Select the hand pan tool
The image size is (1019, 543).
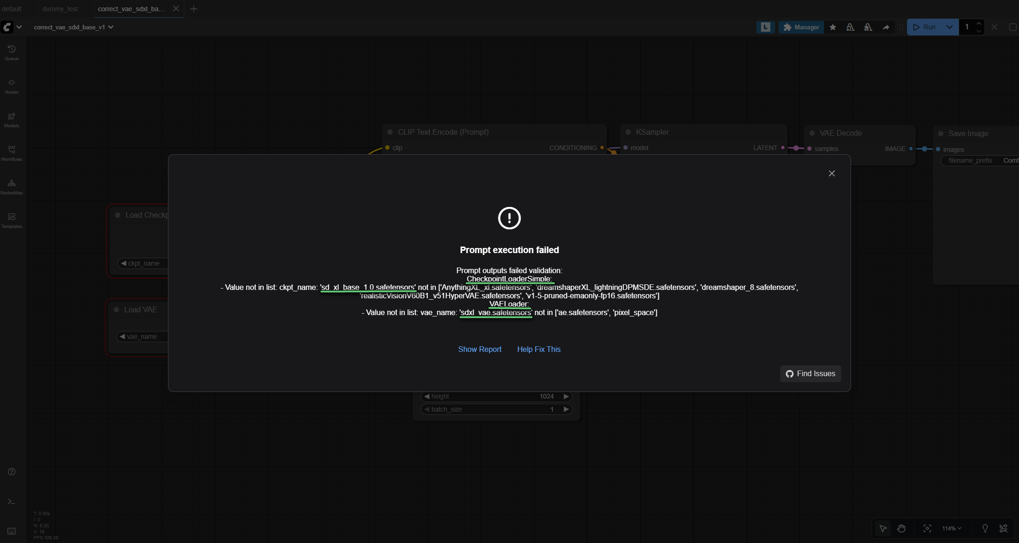tap(901, 528)
